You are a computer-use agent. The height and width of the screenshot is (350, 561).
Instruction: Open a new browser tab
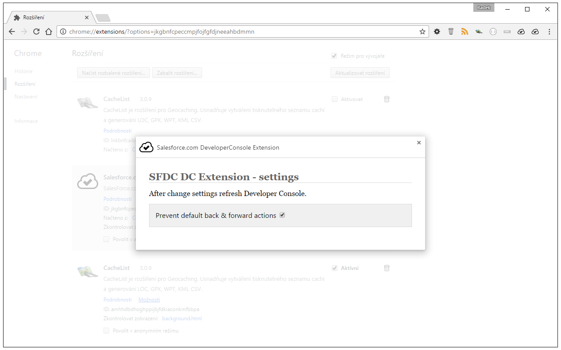(x=103, y=17)
